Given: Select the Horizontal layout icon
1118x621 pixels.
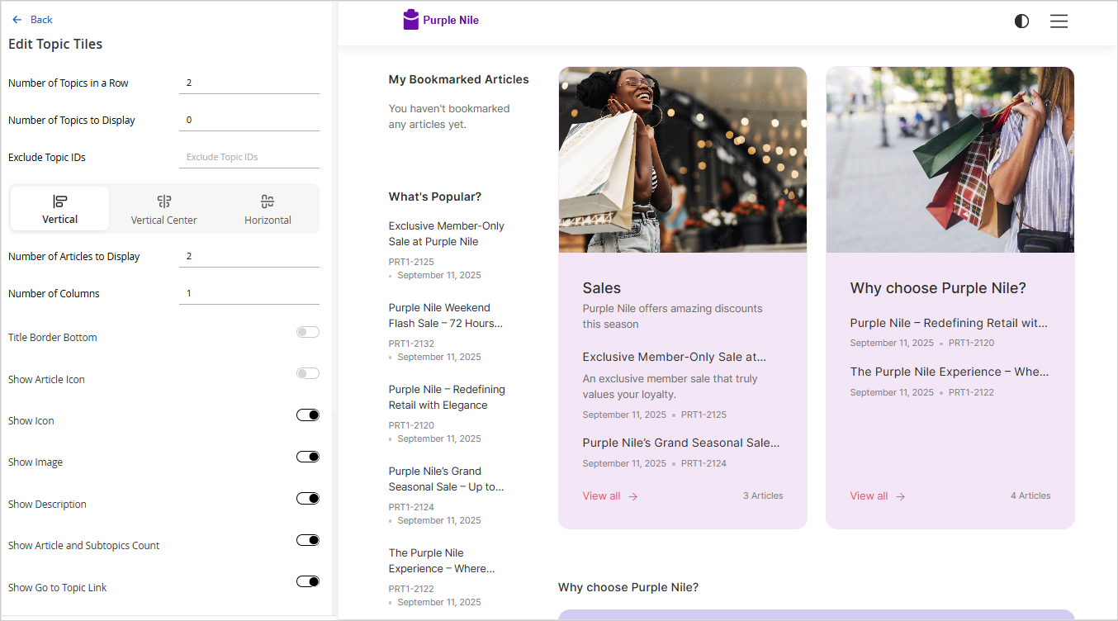Looking at the screenshot, I should pyautogui.click(x=267, y=201).
